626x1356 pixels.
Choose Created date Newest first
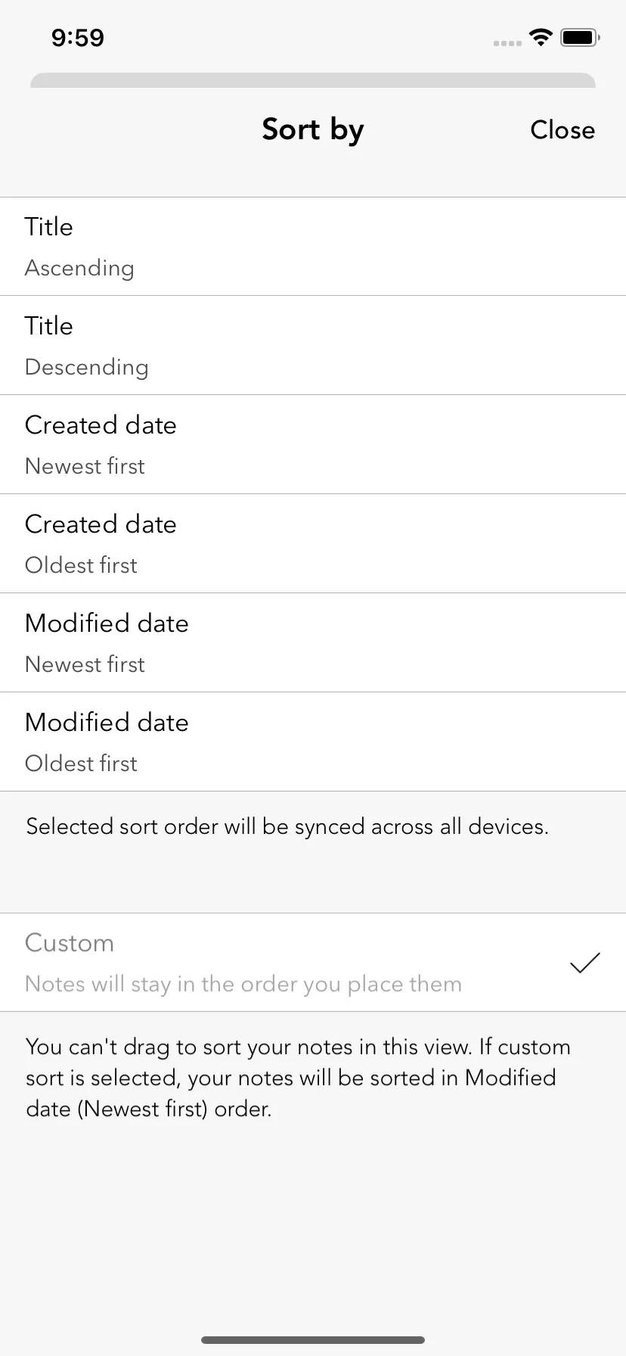(313, 445)
